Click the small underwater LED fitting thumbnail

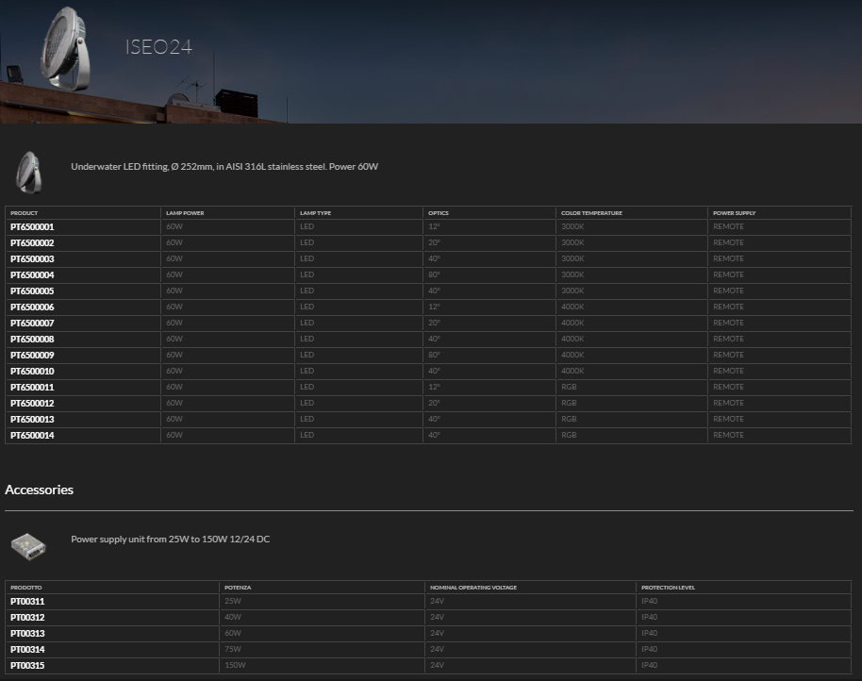click(28, 171)
